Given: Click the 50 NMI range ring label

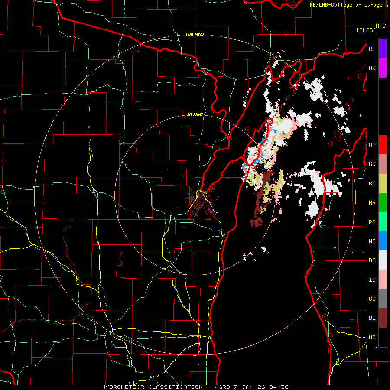Looking at the screenshot, I should [x=195, y=115].
